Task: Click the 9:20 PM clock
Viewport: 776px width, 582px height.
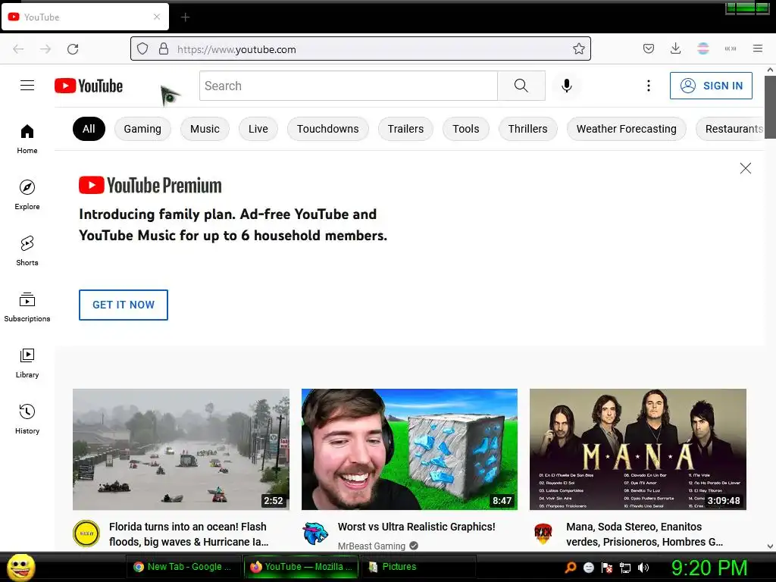Action: (709, 568)
